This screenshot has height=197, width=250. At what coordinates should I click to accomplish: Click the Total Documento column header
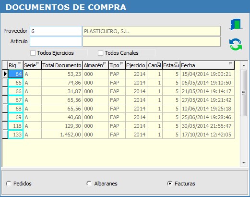coord(62,65)
